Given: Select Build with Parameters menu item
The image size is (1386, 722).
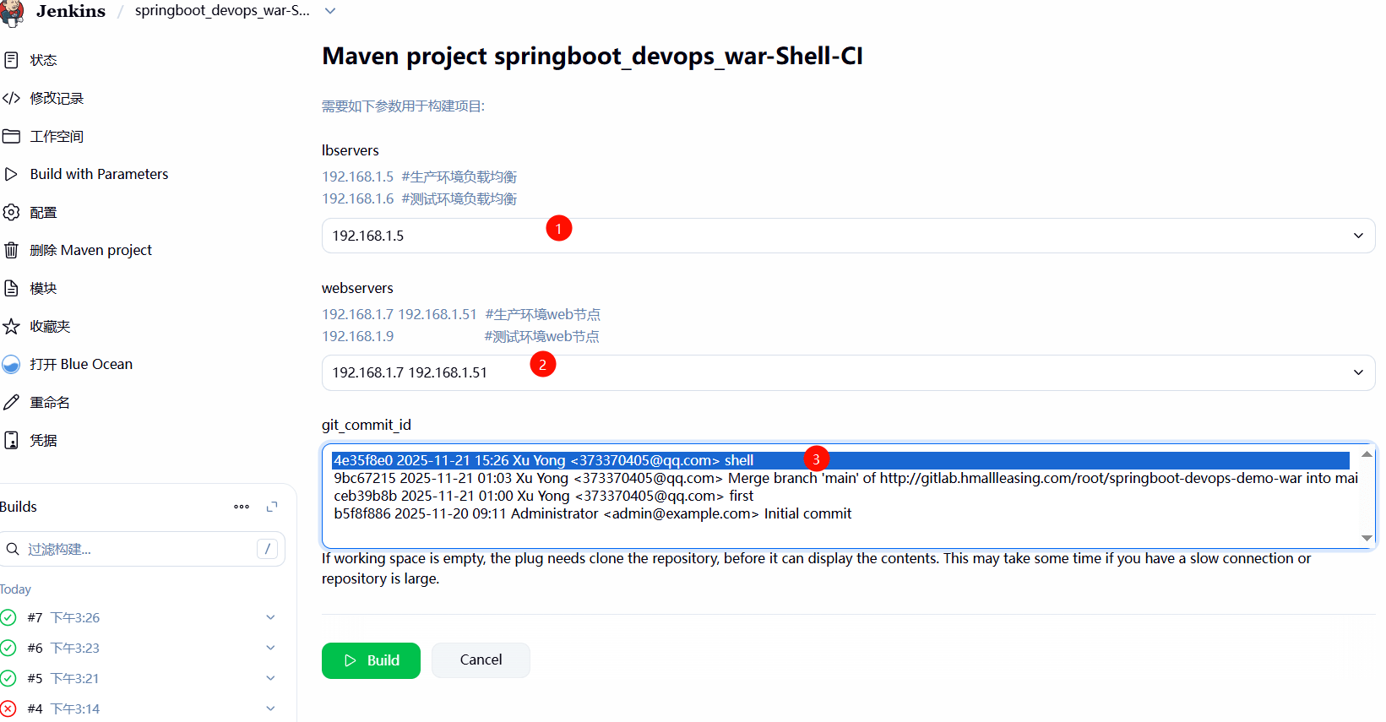Looking at the screenshot, I should 99,174.
